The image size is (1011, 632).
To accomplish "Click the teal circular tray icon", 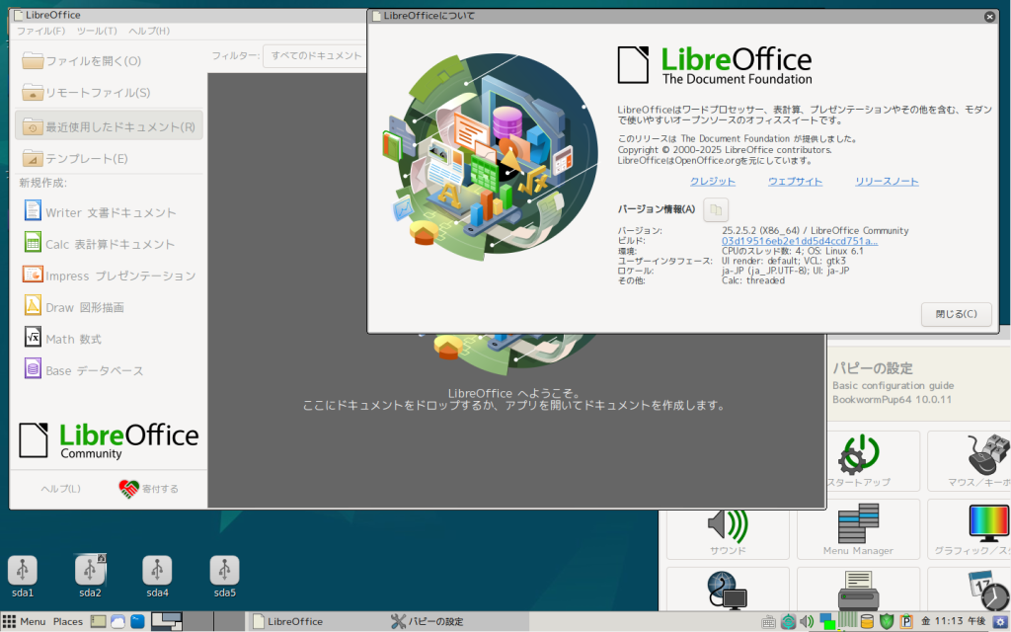I will (x=788, y=622).
